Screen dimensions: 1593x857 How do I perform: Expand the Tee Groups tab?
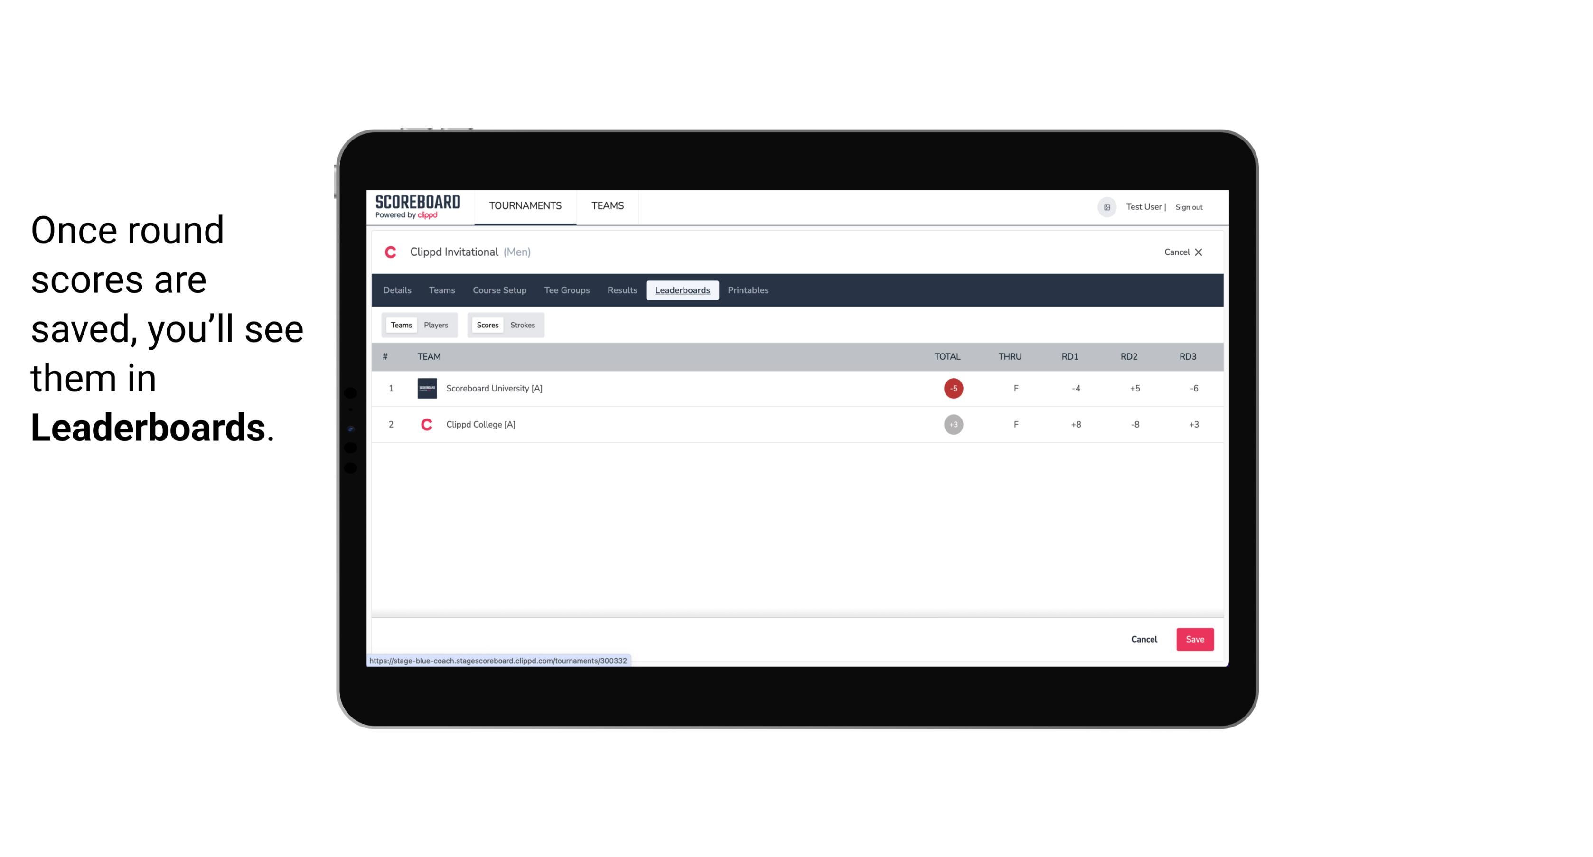coord(566,290)
